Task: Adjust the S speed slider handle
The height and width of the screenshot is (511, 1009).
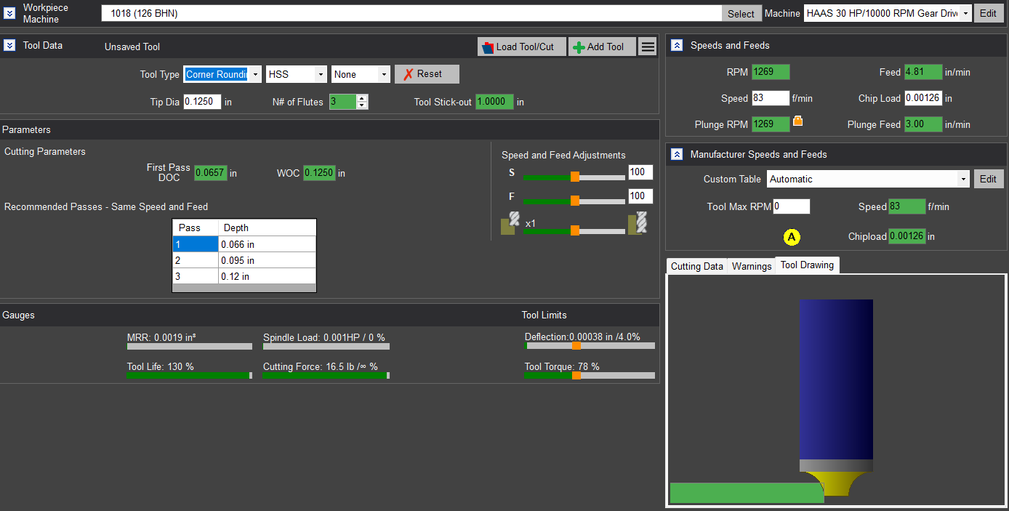Action: (x=575, y=177)
